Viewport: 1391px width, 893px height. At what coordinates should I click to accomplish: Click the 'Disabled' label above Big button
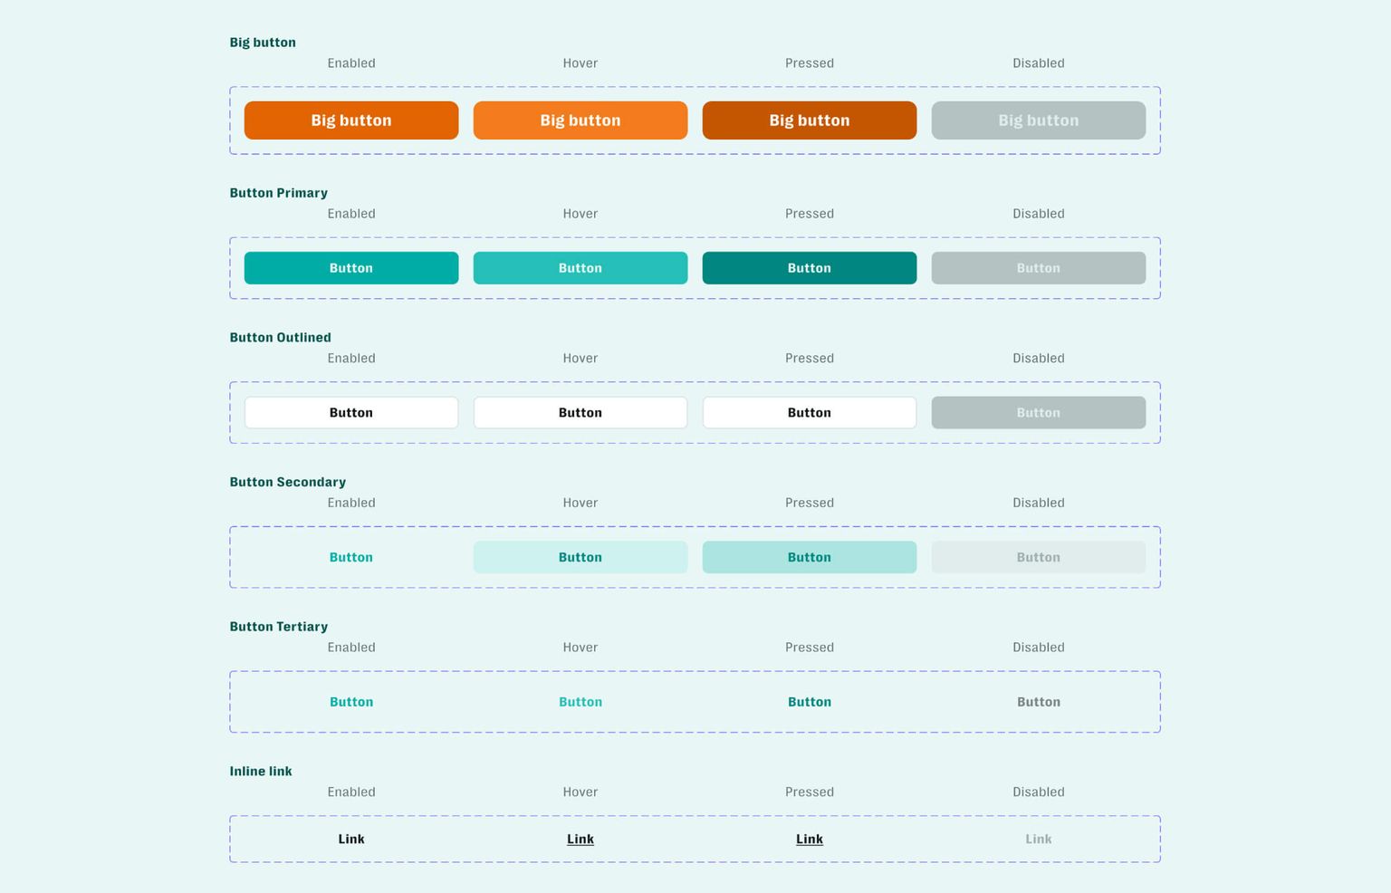(1039, 63)
